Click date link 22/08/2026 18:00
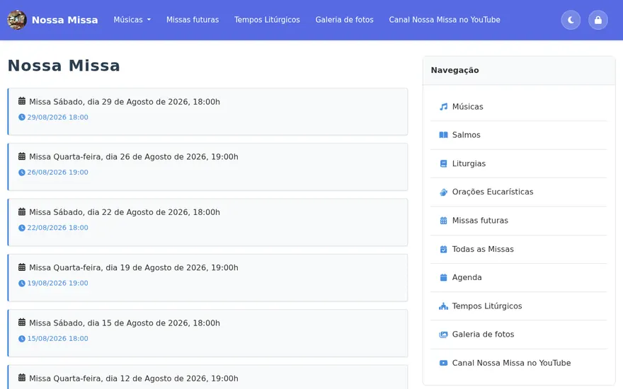The image size is (623, 389). pos(57,228)
